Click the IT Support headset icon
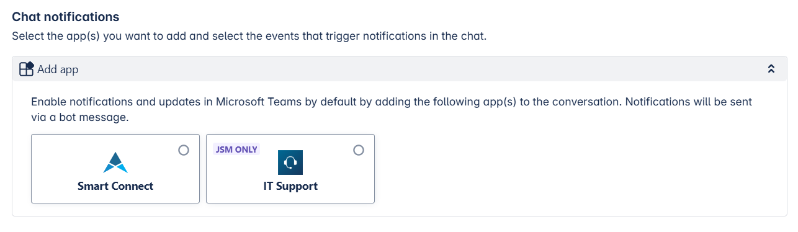Viewport: 798px width, 232px height. click(x=290, y=163)
